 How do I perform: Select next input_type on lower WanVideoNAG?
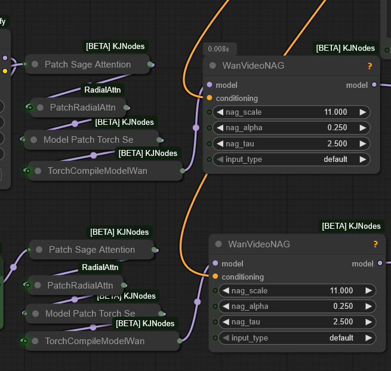(x=368, y=338)
